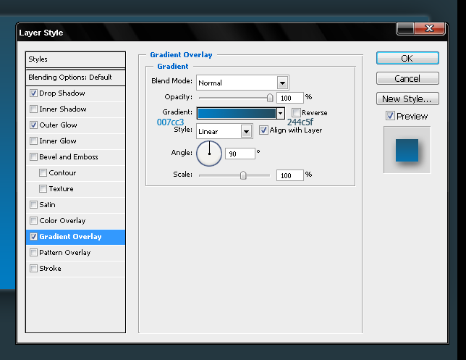Enable the Inner Shadow checkbox
The height and width of the screenshot is (360, 466).
pyautogui.click(x=34, y=109)
